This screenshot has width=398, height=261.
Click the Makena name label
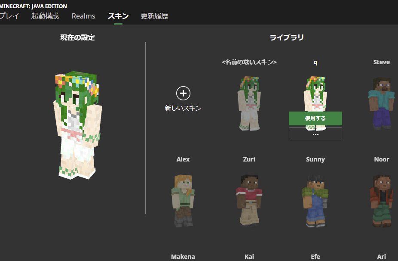[x=183, y=257]
